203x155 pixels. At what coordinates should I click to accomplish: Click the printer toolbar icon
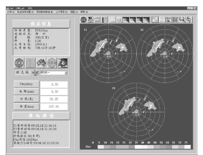point(97,20)
